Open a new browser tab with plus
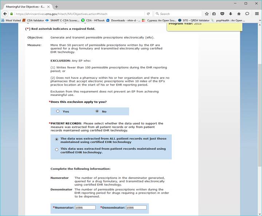The width and height of the screenshot is (262, 216). point(56,7)
